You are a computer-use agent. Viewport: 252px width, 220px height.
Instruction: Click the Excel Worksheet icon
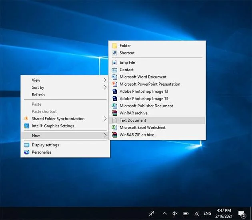tap(114, 128)
